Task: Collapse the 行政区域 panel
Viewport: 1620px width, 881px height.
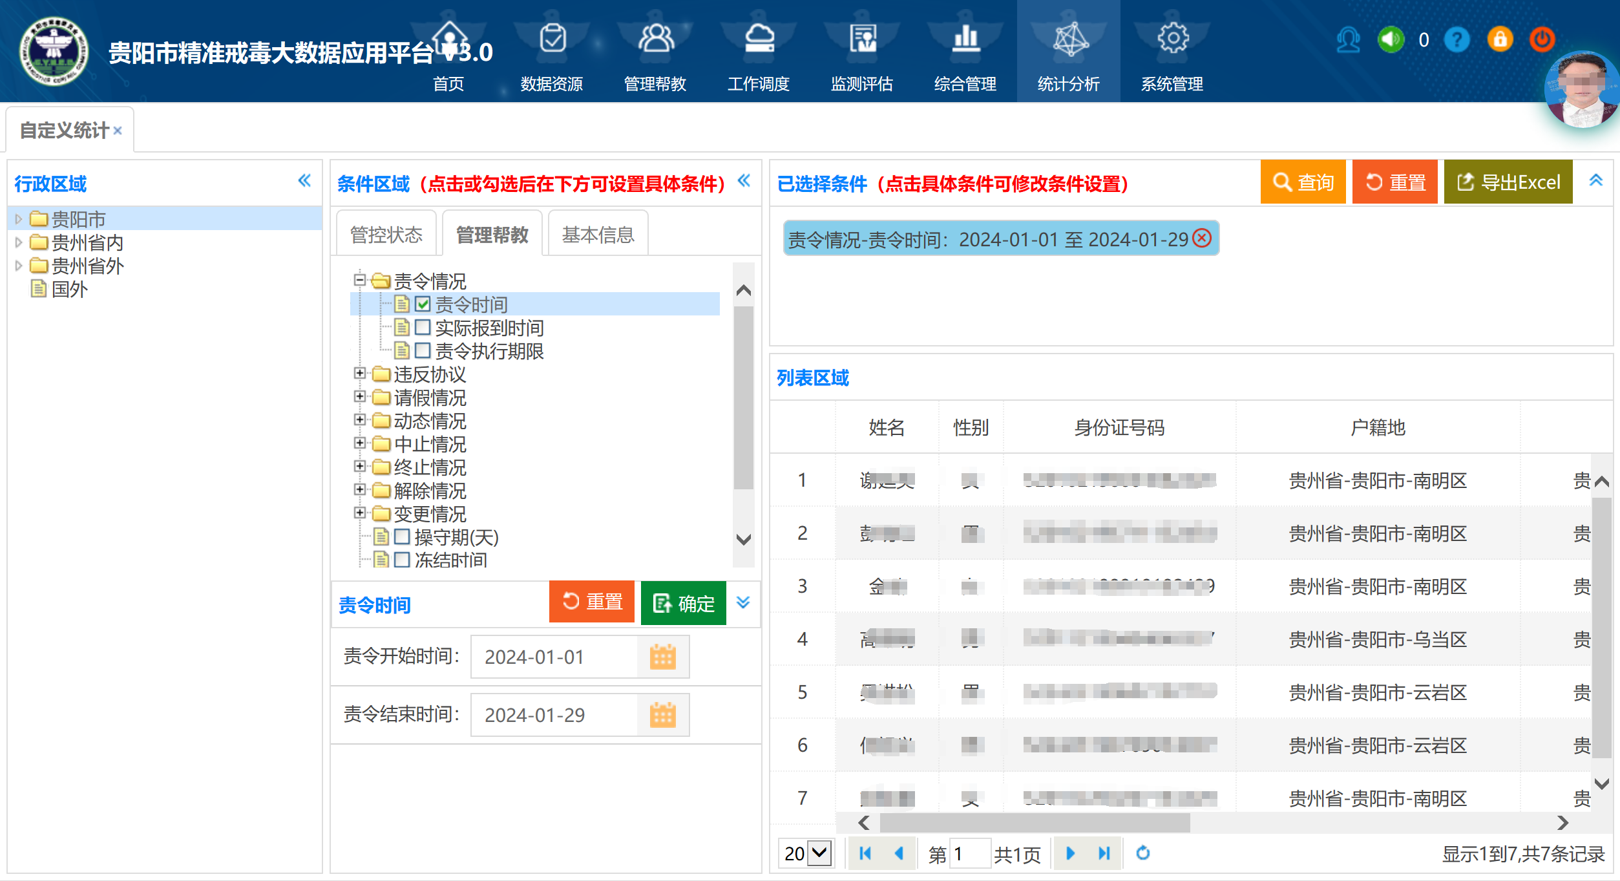Action: point(304,181)
